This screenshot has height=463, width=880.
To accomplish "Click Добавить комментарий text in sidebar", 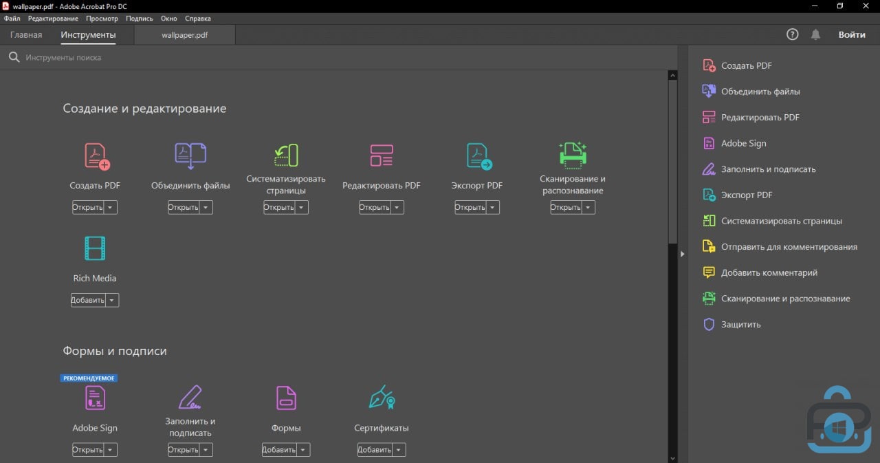I will (769, 272).
